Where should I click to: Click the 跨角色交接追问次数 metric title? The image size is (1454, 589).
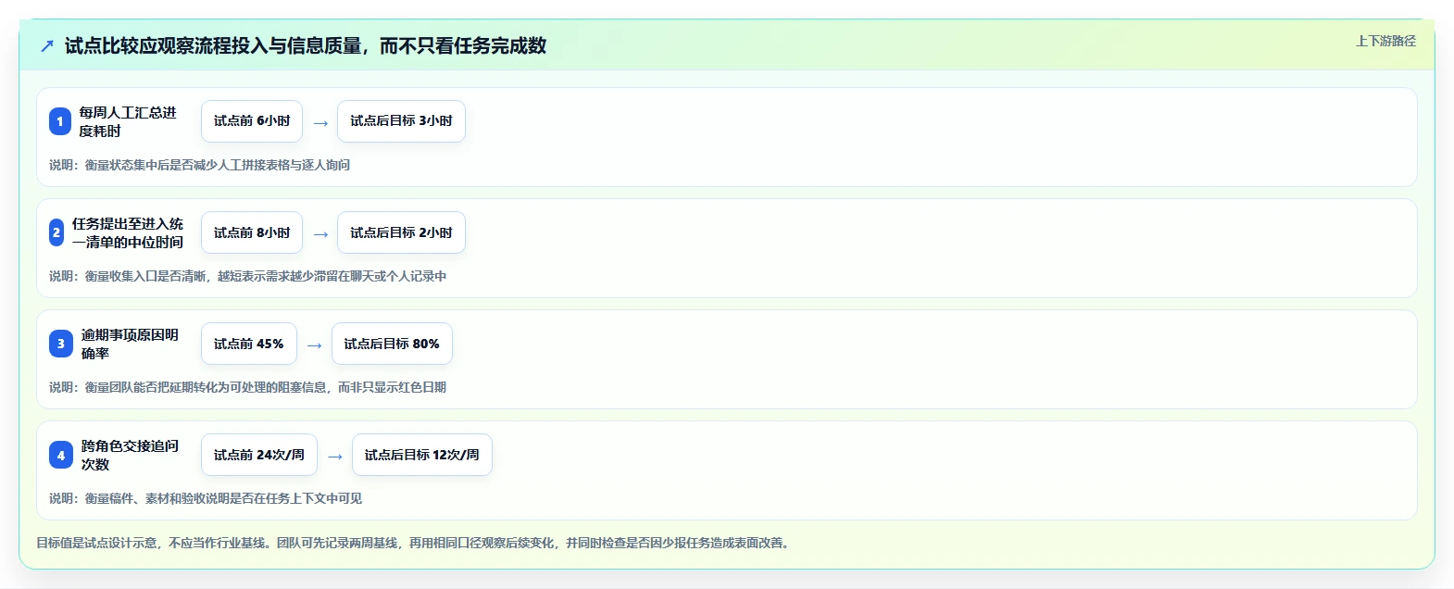[130, 455]
